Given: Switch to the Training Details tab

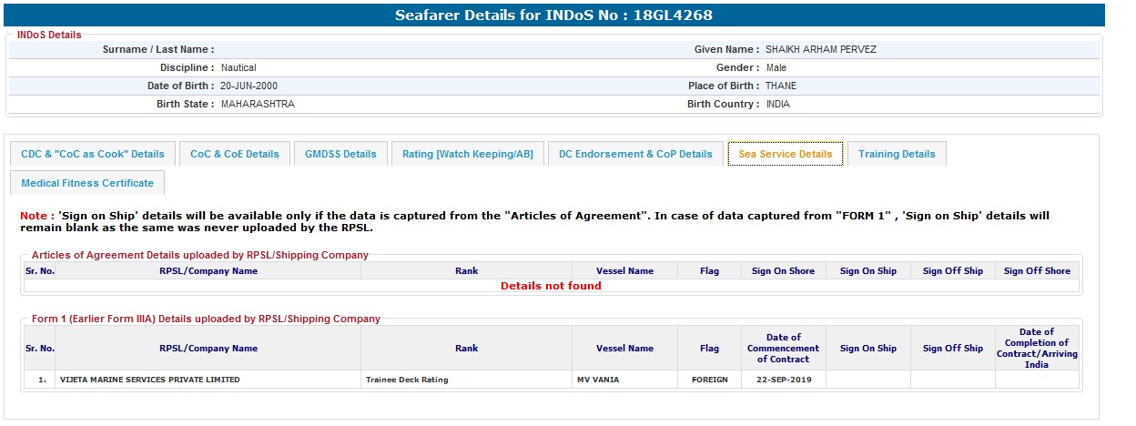Looking at the screenshot, I should click(897, 154).
